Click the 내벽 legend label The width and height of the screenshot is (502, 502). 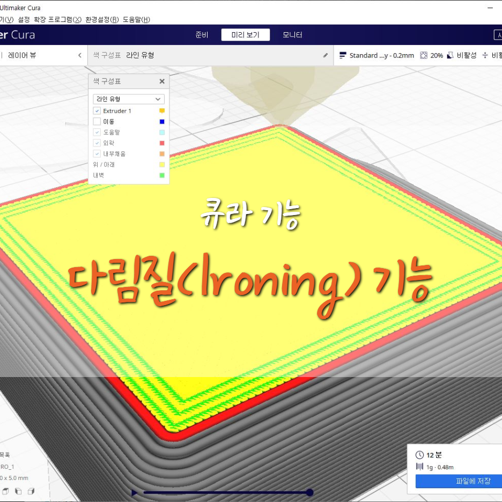click(98, 175)
